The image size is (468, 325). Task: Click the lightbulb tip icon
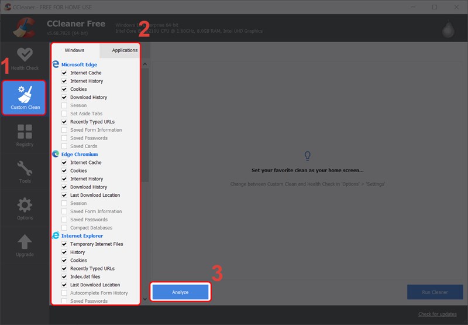308,156
